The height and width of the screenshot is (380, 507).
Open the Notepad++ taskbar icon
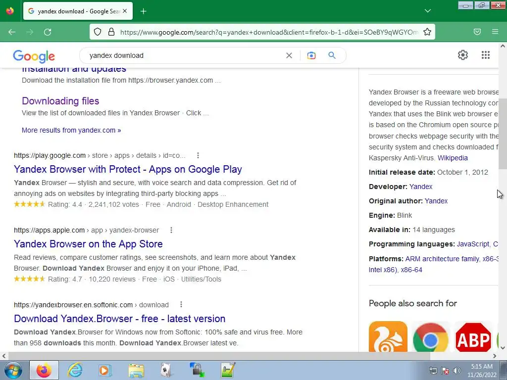point(228,370)
